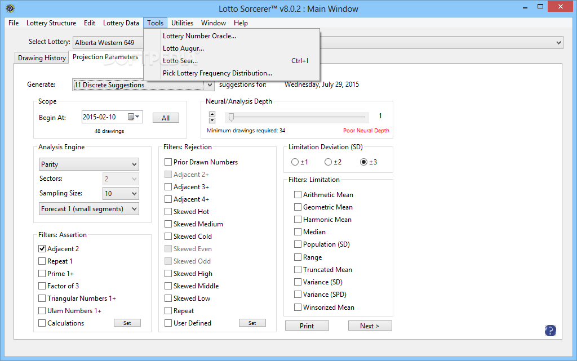577x361 pixels.
Task: Toggle the Factor of 3 checkbox
Action: pos(42,286)
